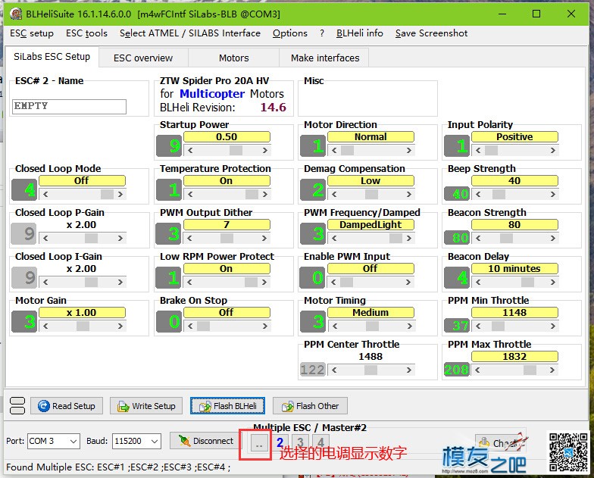594x478 pixels.
Task: Click the stacked ESC indicator icon beside Read Setup
Action: 17,406
